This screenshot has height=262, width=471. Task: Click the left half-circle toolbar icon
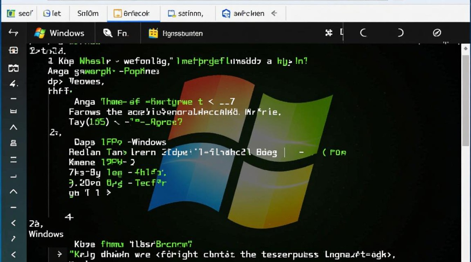[x=363, y=33]
